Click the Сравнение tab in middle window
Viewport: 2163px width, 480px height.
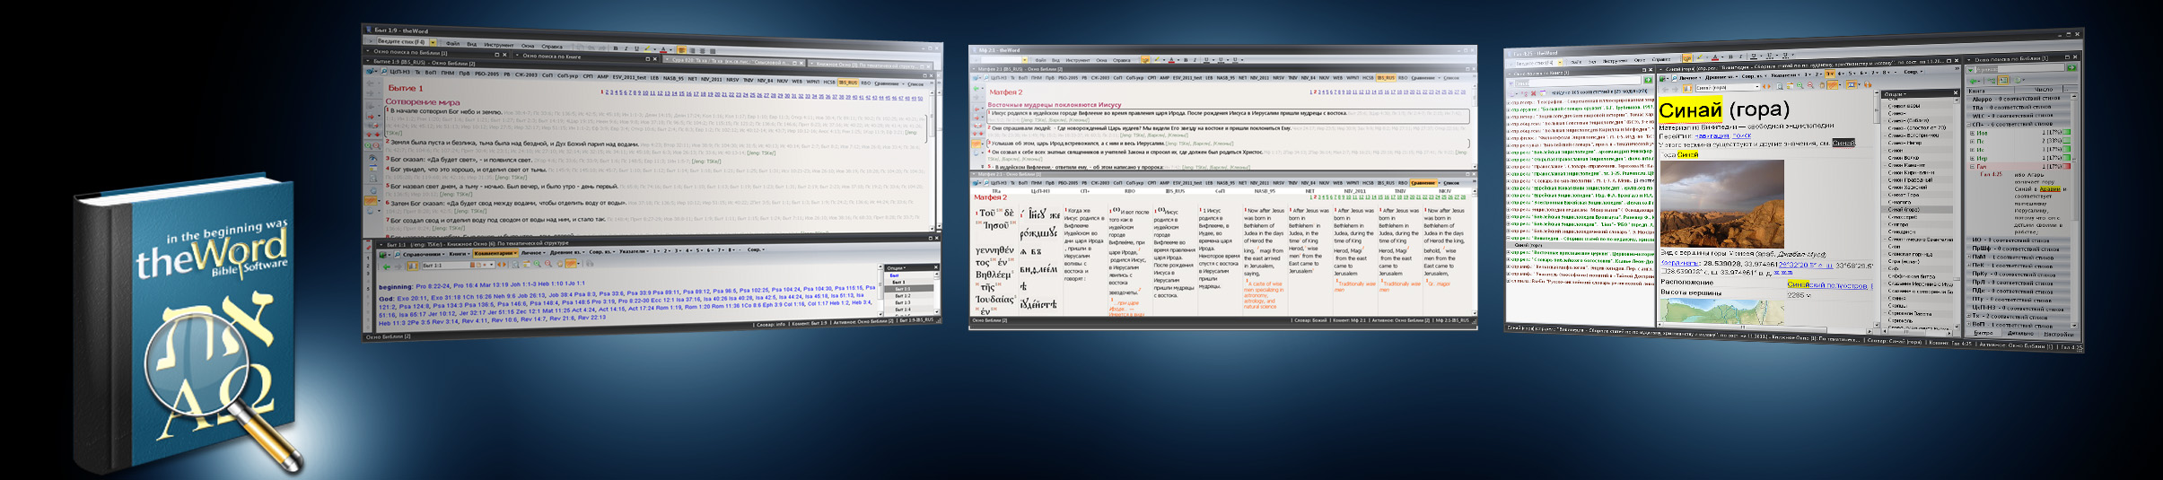click(1423, 182)
